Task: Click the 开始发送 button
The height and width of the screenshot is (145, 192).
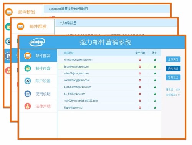Action: (x=173, y=68)
